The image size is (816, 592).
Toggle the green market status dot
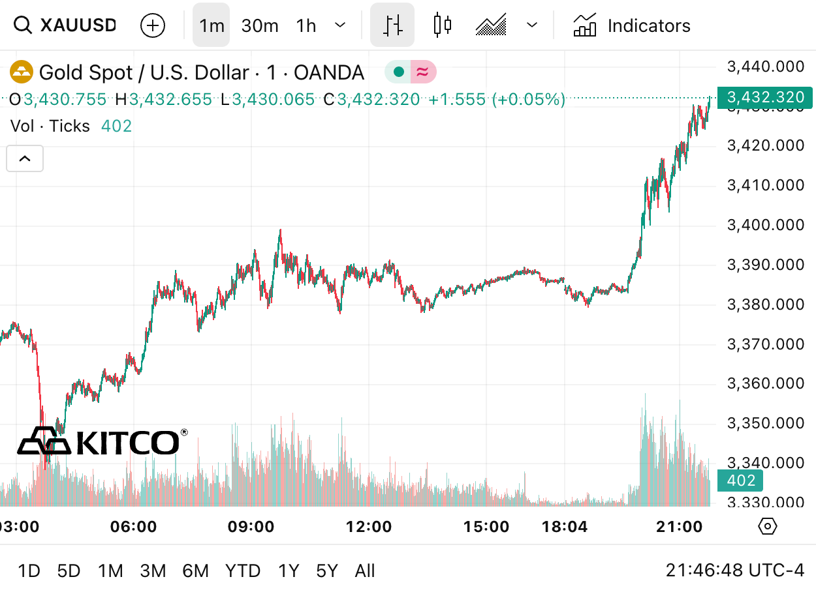(x=398, y=72)
